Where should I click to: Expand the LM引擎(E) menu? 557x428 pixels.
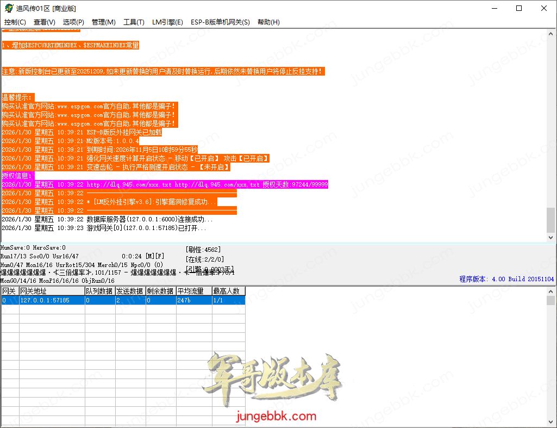pyautogui.click(x=167, y=22)
